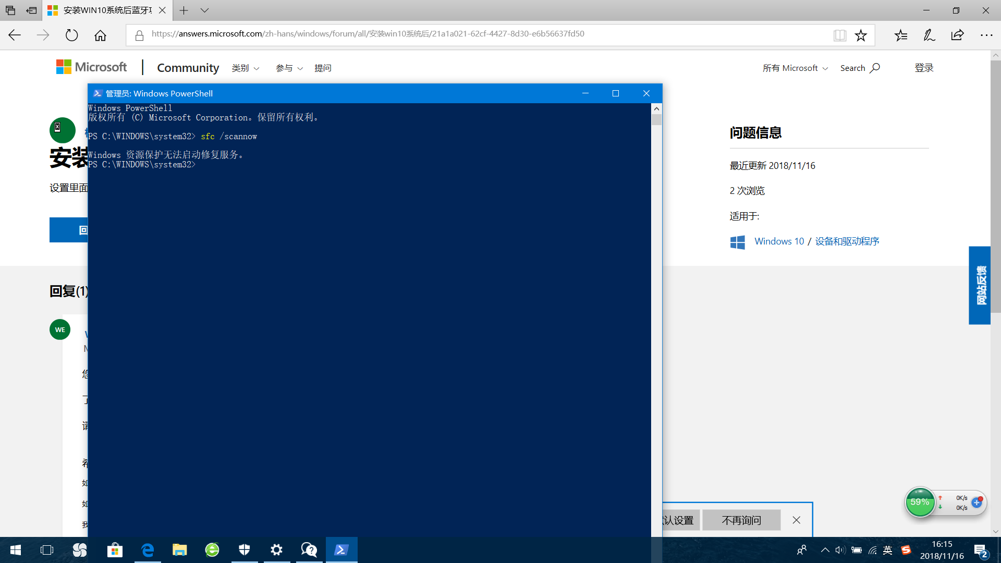Switch to PowerShell on taskbar
The image size is (1001, 563).
point(341,550)
